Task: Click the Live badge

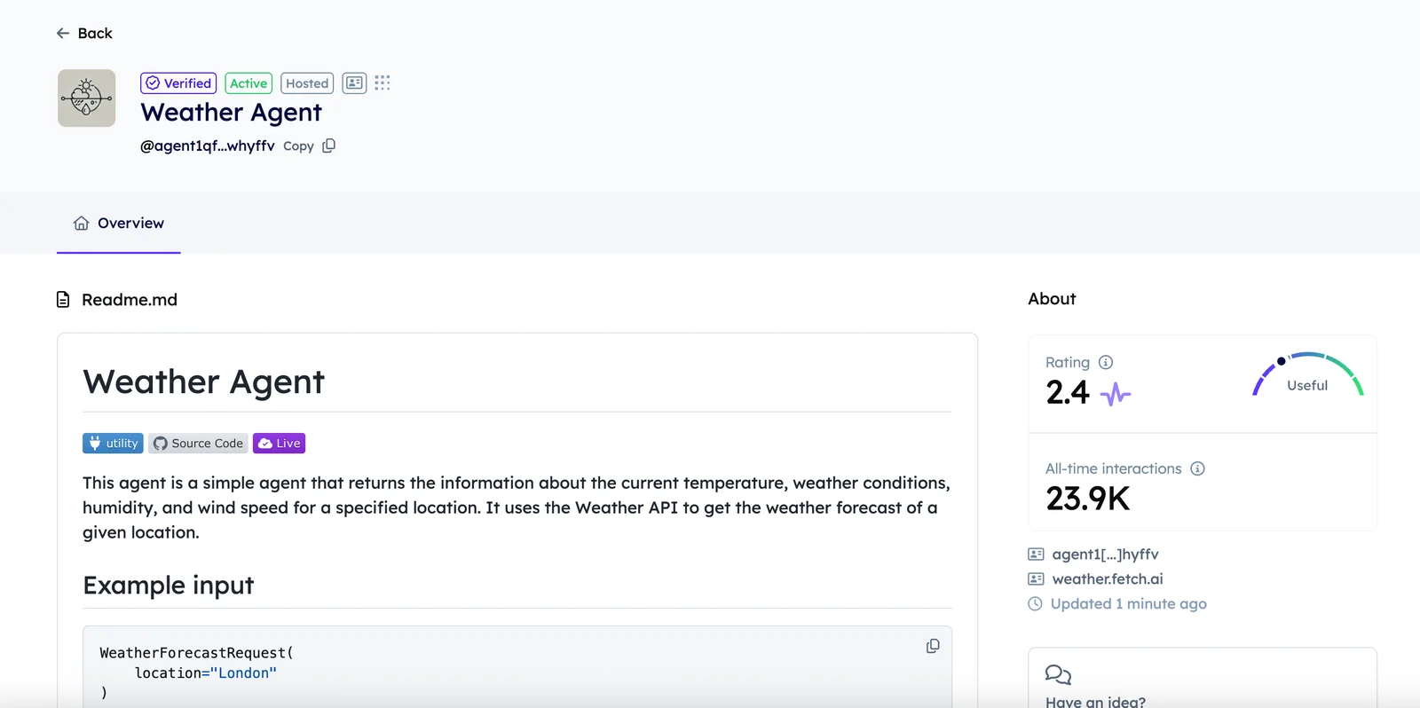Action: tap(279, 444)
